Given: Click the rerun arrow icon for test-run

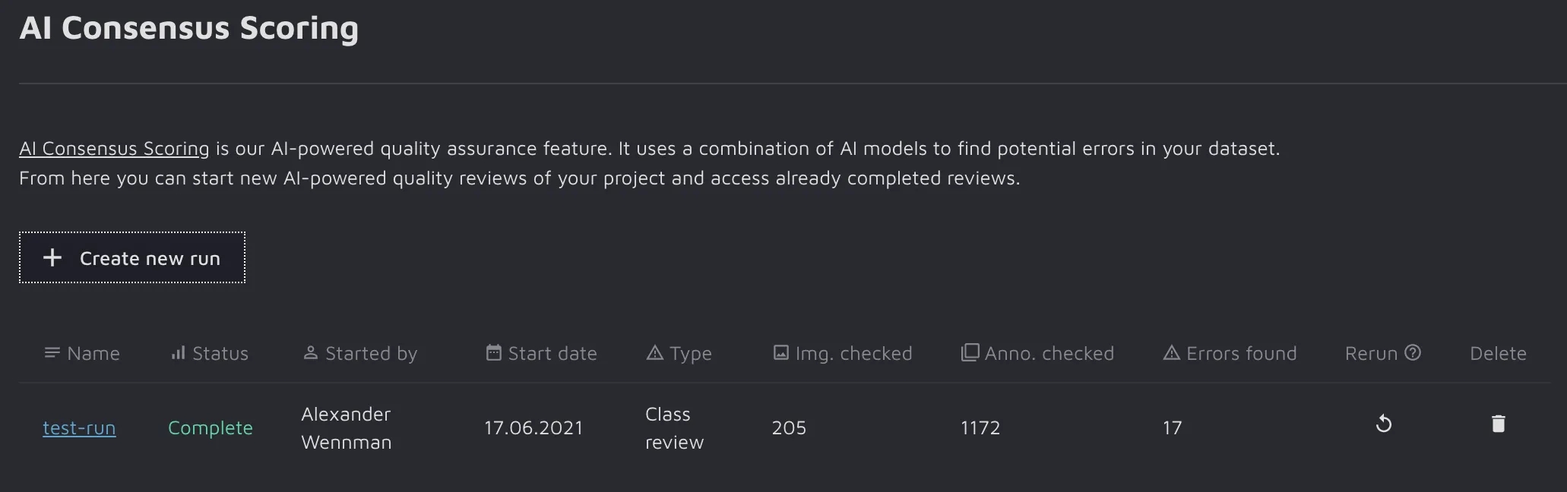Looking at the screenshot, I should pos(1384,424).
